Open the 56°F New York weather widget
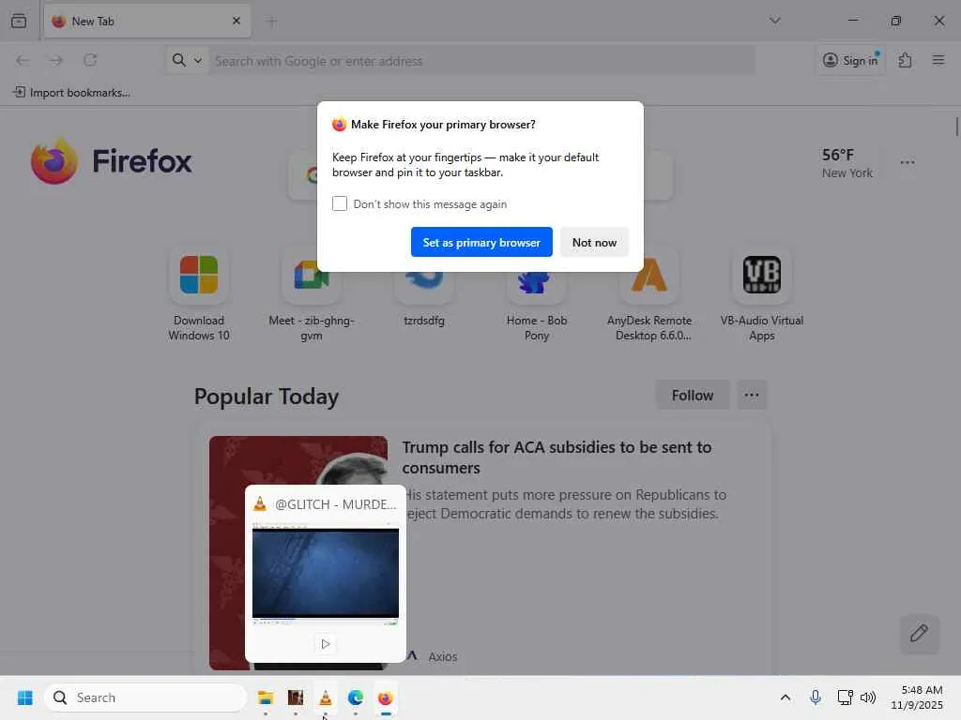Viewport: 961px width, 720px height. point(847,163)
